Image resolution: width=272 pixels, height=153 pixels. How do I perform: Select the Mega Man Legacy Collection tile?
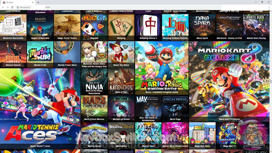tap(256, 135)
